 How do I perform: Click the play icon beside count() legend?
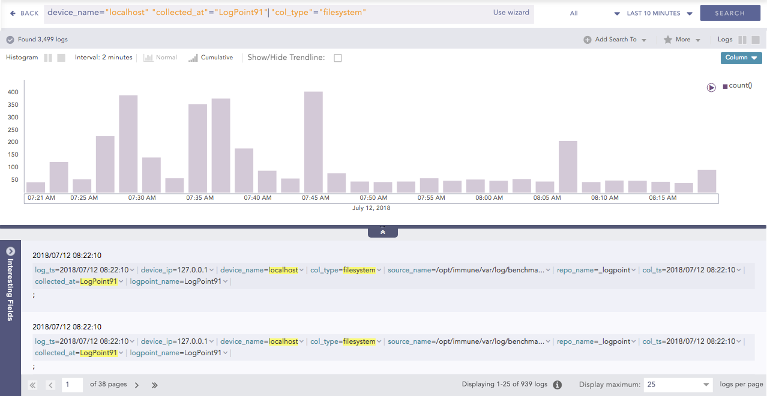(x=711, y=87)
